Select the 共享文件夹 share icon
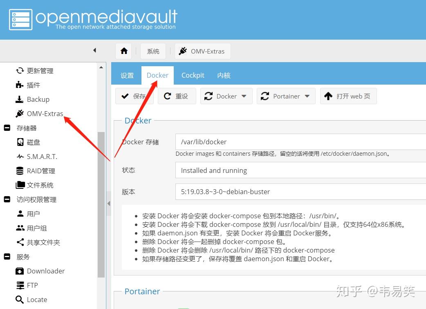The height and width of the screenshot is (309, 426). [20, 242]
